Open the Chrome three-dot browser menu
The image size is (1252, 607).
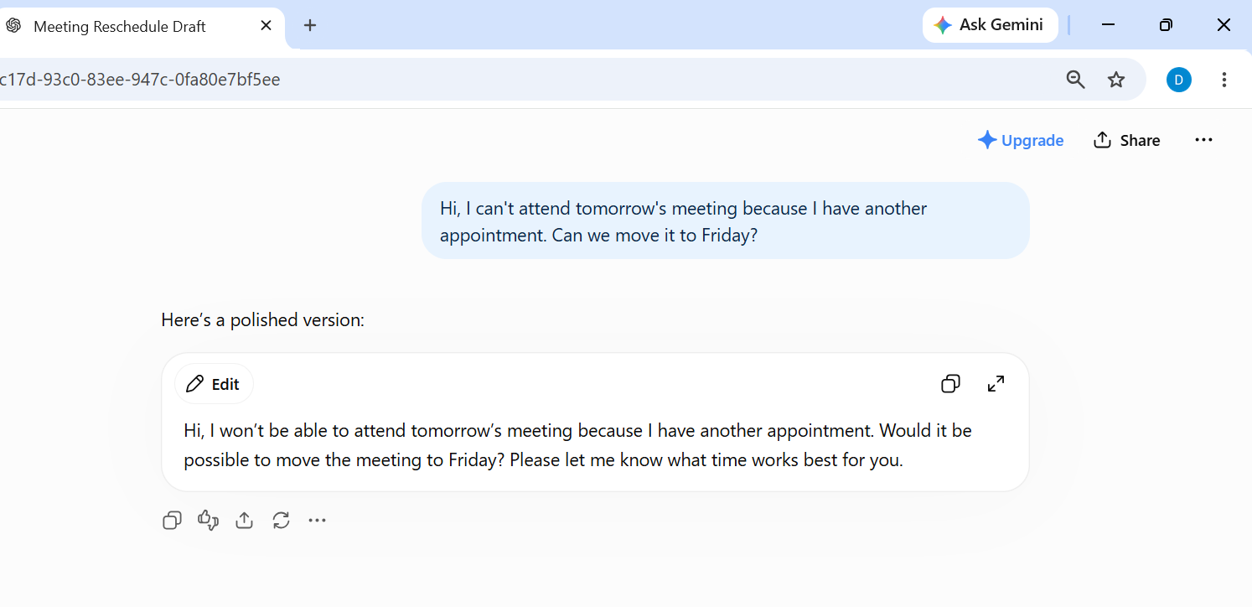(x=1224, y=80)
